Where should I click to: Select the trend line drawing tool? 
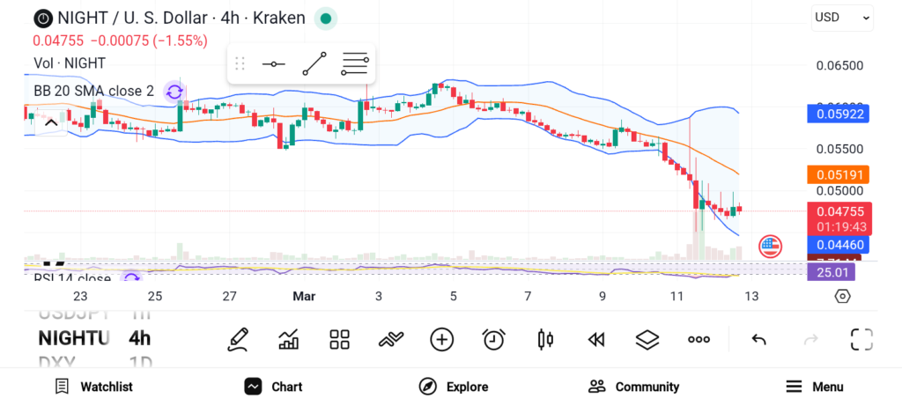[x=314, y=63]
